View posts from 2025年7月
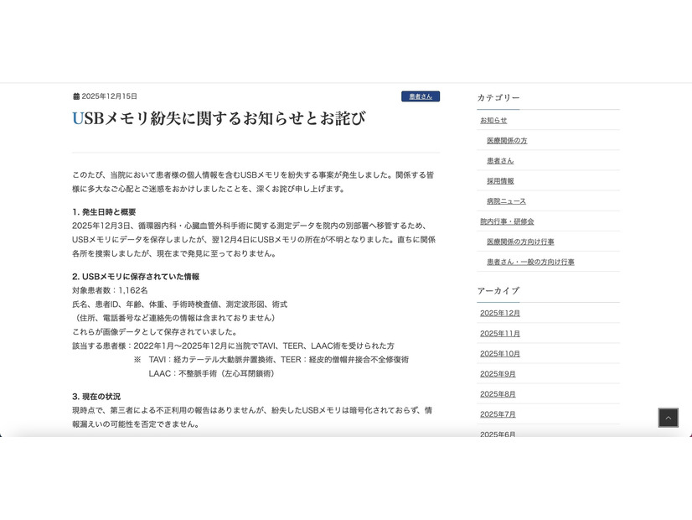This screenshot has height=520, width=692. pyautogui.click(x=498, y=413)
